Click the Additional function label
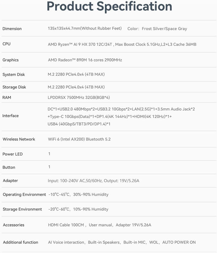This screenshot has height=253, width=217. point(20,242)
